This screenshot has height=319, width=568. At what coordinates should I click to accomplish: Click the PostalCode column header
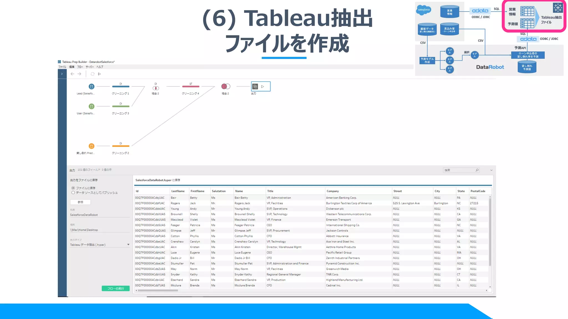(480, 191)
